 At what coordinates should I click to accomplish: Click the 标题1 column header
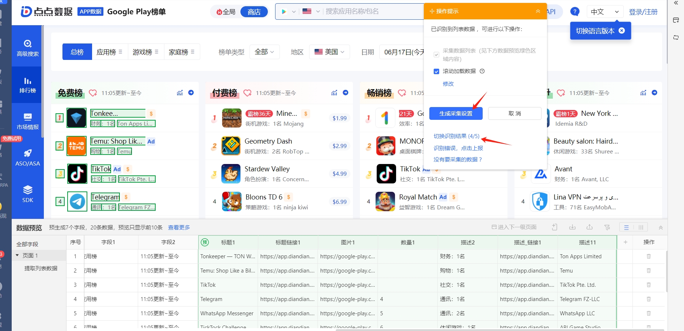(x=228, y=242)
